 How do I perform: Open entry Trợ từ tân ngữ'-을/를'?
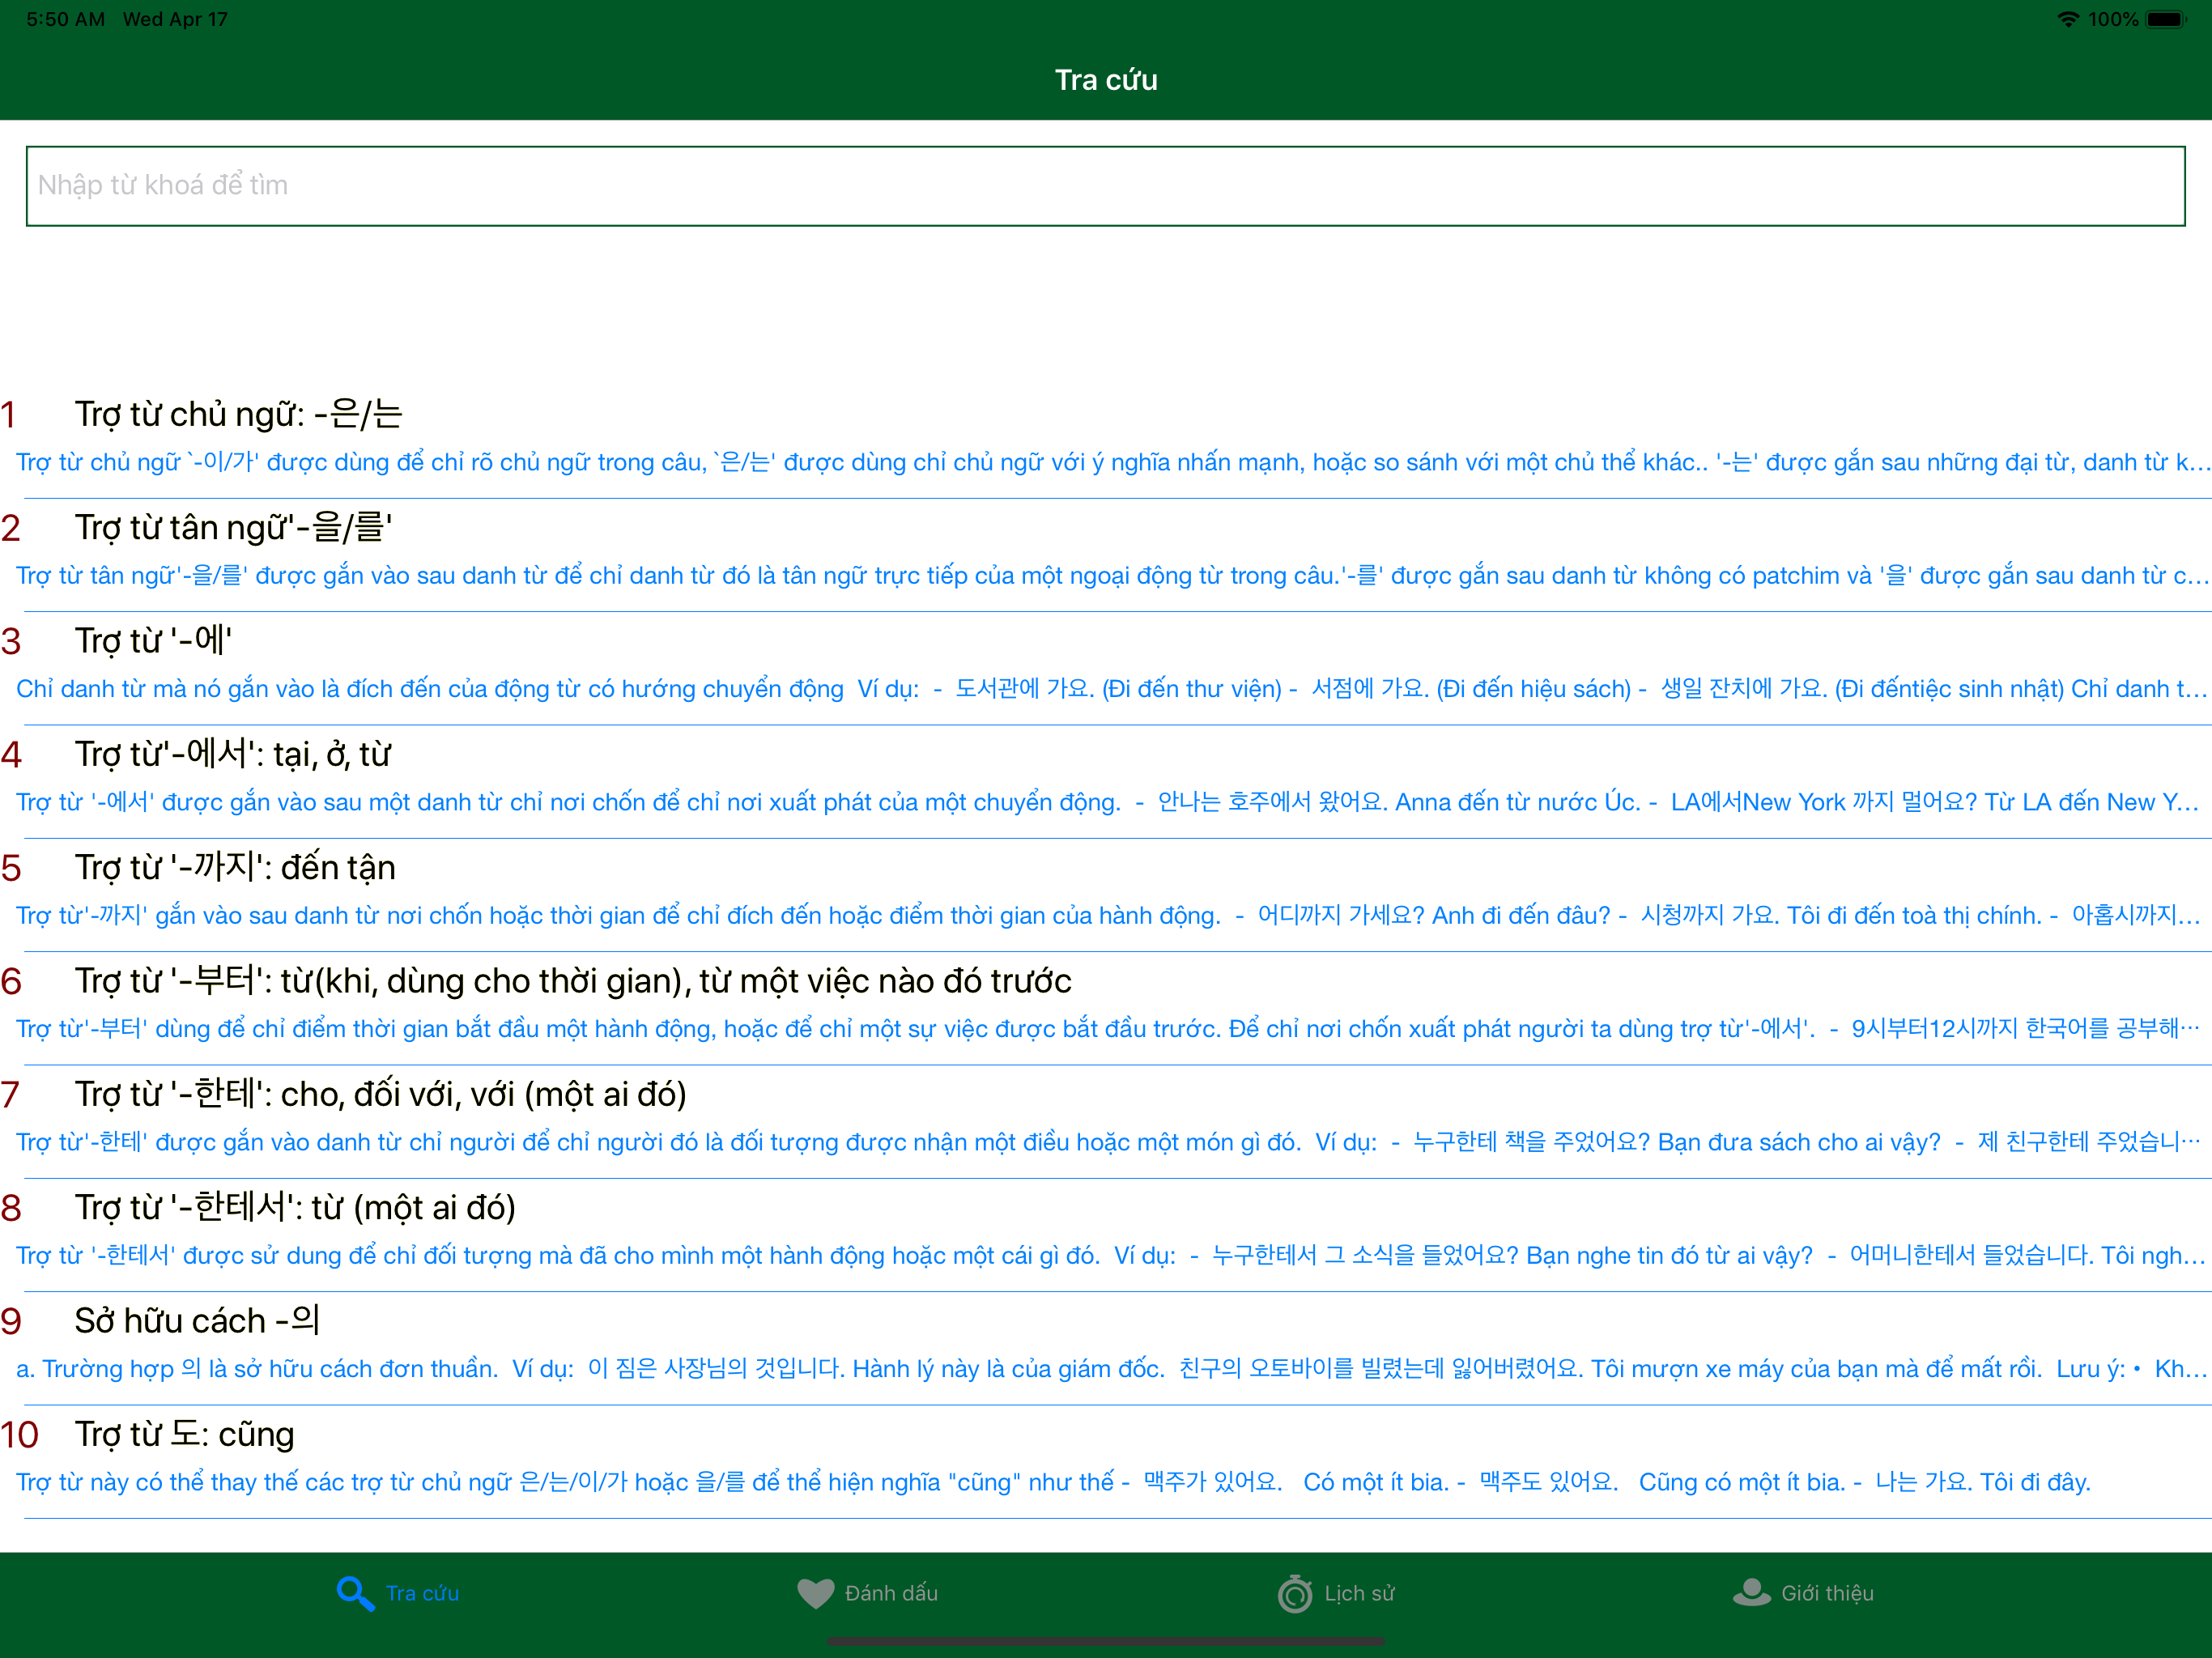click(233, 527)
